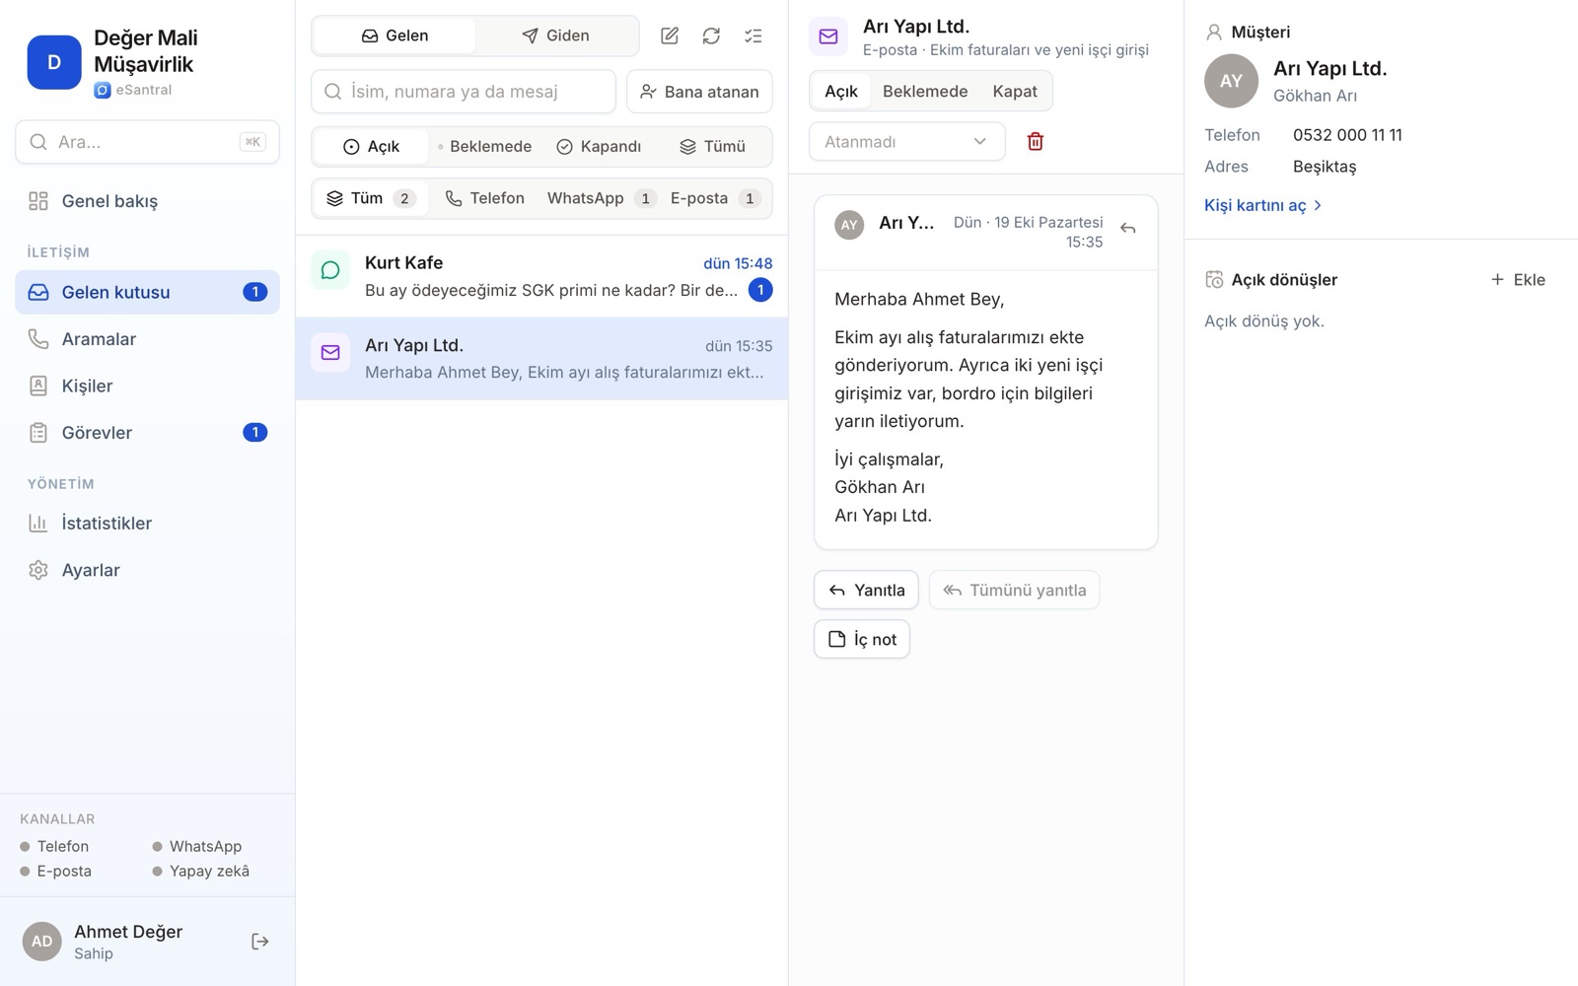Image resolution: width=1578 pixels, height=986 pixels.
Task: Filter list by Kapandı status
Action: point(599,146)
